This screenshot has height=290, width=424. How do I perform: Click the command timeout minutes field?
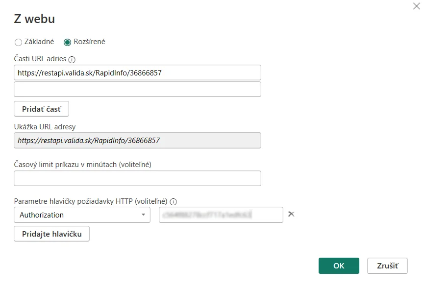(x=137, y=178)
